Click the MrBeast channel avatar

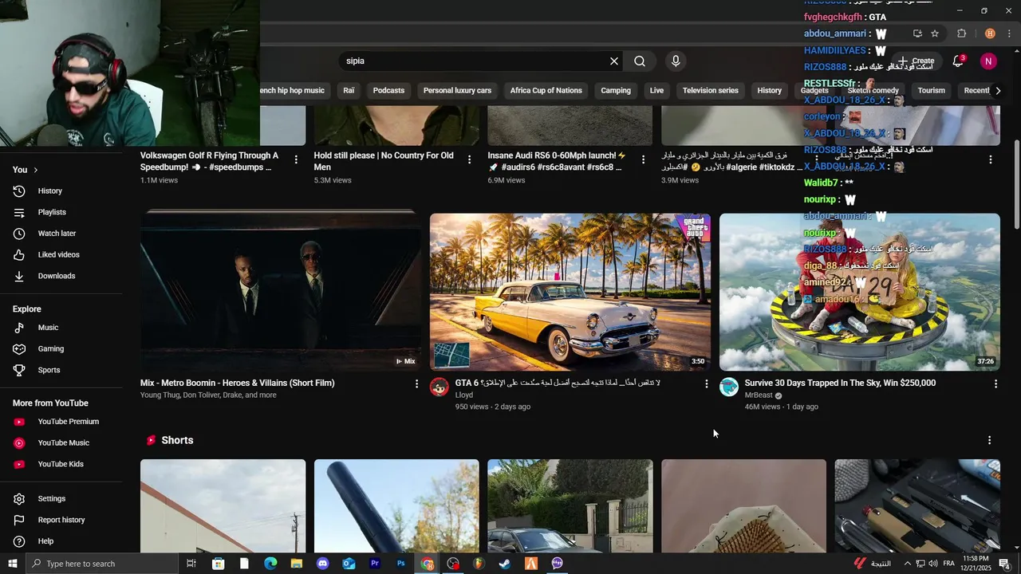729,387
